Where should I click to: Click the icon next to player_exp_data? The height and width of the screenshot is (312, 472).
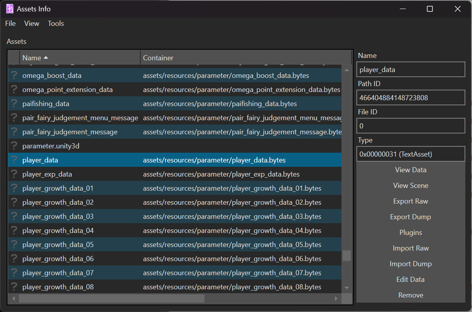coord(14,174)
